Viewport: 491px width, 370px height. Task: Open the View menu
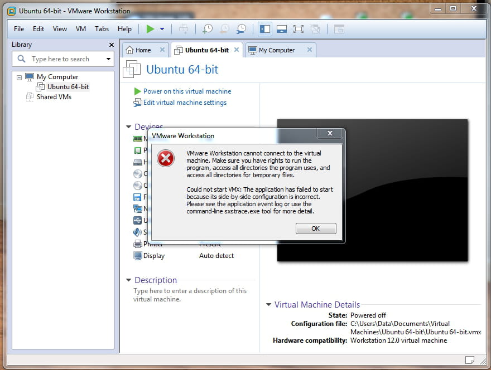(60, 29)
